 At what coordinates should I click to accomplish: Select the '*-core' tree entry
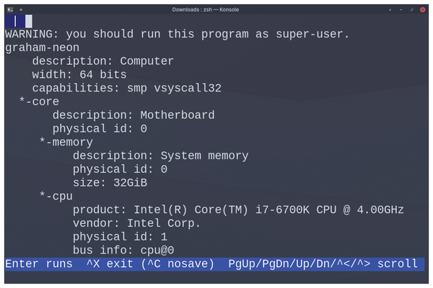point(39,102)
